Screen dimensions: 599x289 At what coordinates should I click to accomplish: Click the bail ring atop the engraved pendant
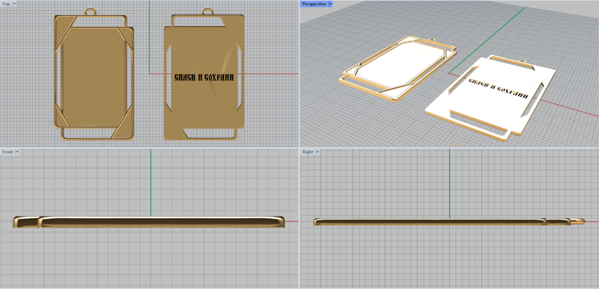coord(207,11)
